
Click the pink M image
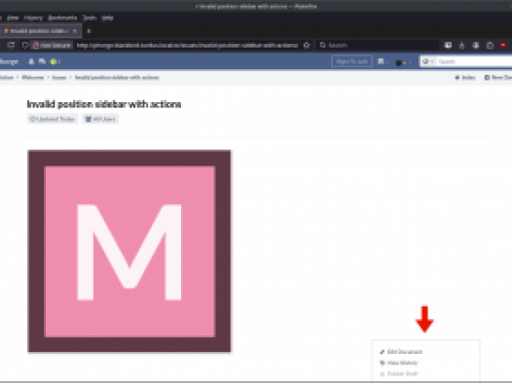click(x=129, y=252)
